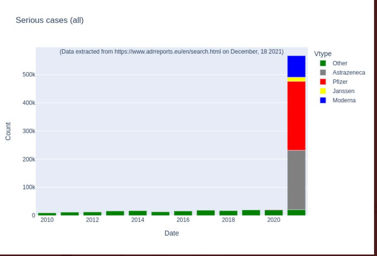The height and width of the screenshot is (256, 377).
Task: Select the red Pfizer segment of 2021 bar
Action: coord(296,116)
